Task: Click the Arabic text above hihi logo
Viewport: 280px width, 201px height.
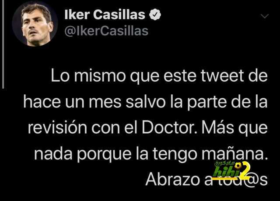Action: coord(224,163)
